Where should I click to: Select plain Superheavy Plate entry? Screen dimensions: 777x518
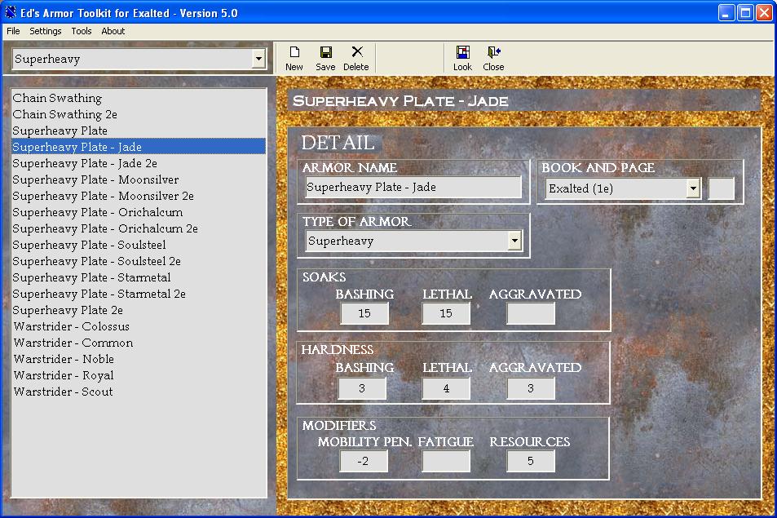click(139, 131)
